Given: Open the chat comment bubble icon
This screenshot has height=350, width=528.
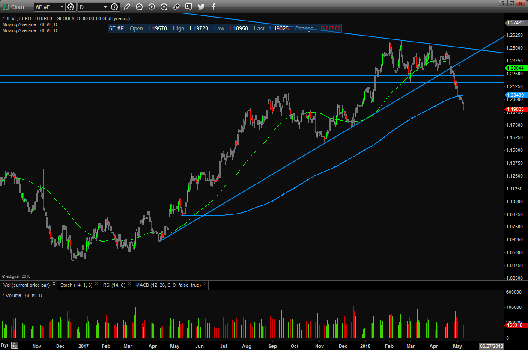Looking at the screenshot, I should [x=189, y=7].
